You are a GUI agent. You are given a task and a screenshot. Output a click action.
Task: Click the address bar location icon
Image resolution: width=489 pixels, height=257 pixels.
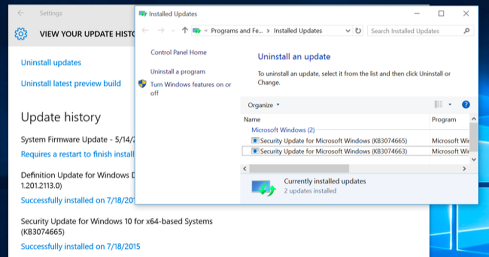[197, 31]
